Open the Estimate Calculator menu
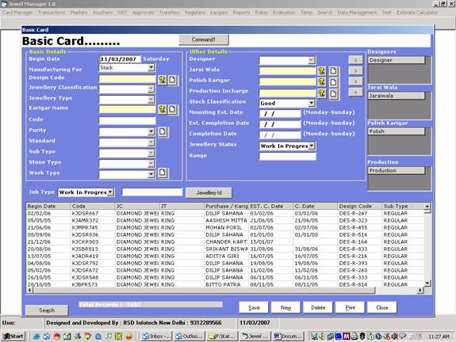This screenshot has height=342, width=456. pos(417,13)
